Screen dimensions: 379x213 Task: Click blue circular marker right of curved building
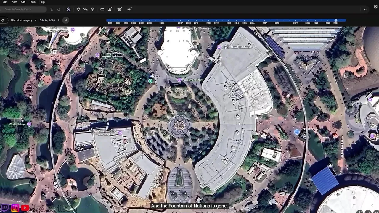(x=297, y=132)
